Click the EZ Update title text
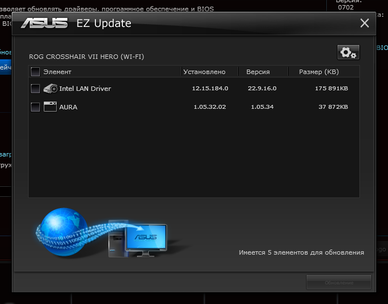Image resolution: width=388 pixels, height=304 pixels. tap(104, 23)
